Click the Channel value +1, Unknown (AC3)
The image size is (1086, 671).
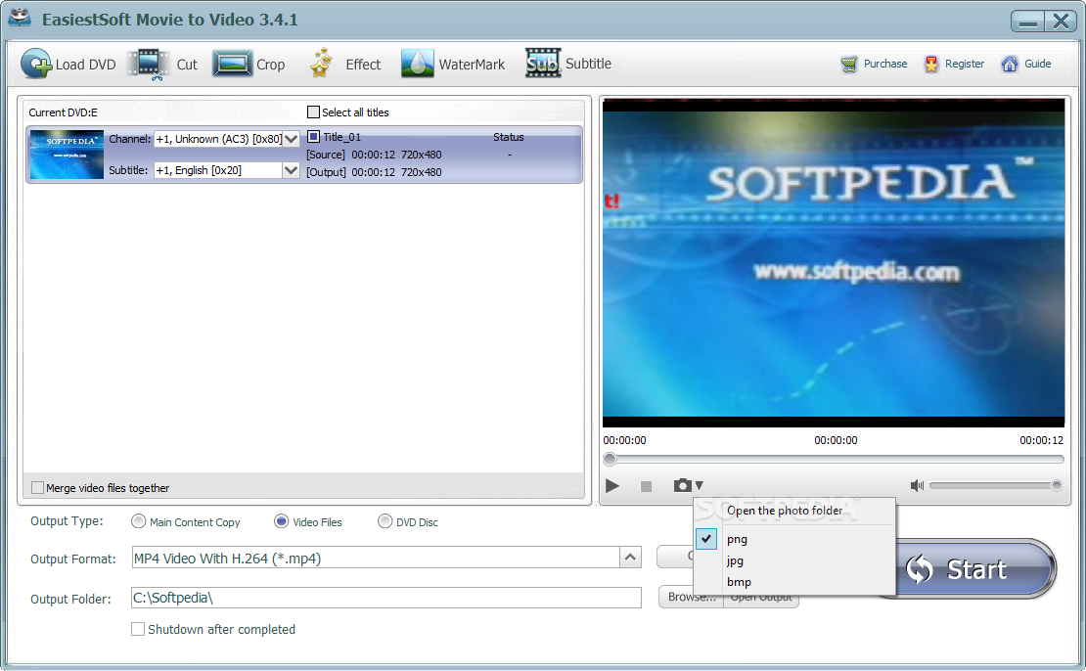click(219, 139)
